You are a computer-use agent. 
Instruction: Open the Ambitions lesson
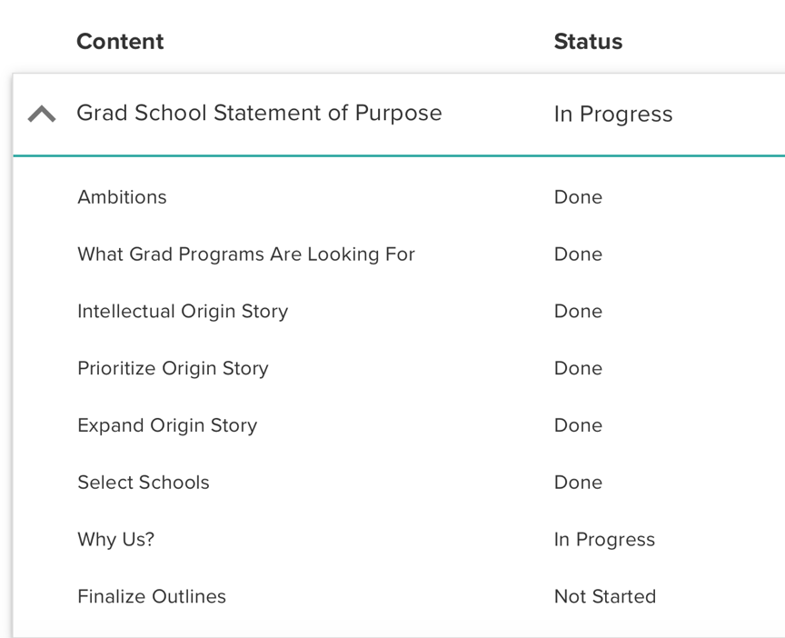tap(122, 197)
